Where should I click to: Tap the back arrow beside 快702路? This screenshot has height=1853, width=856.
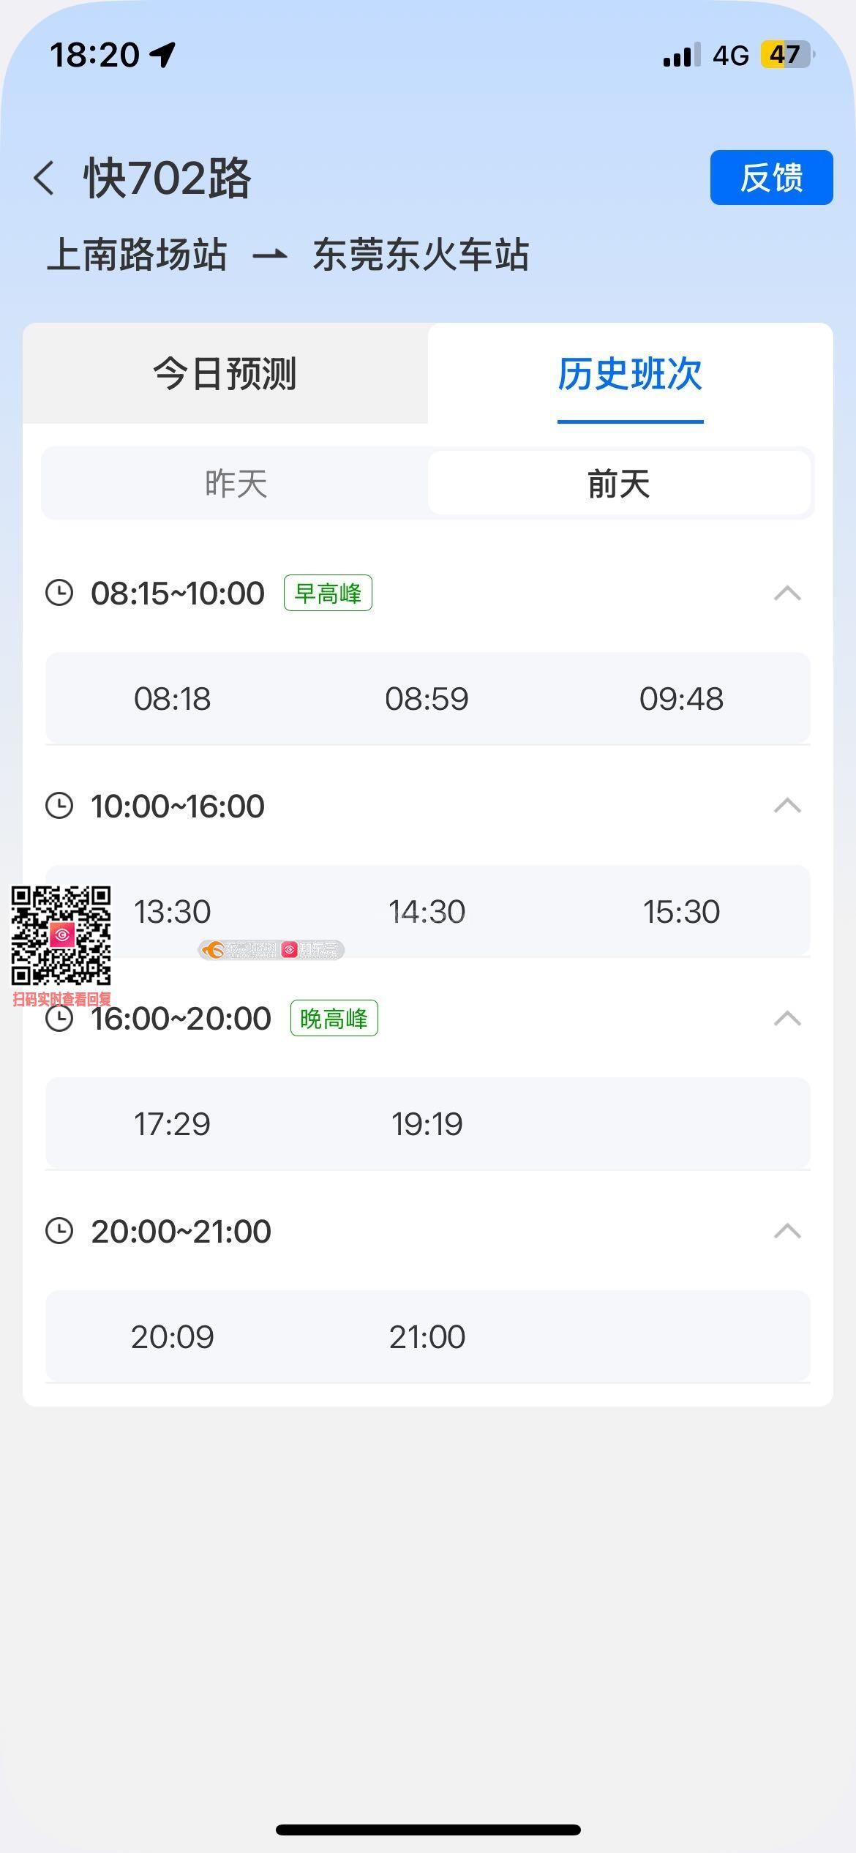pos(44,178)
